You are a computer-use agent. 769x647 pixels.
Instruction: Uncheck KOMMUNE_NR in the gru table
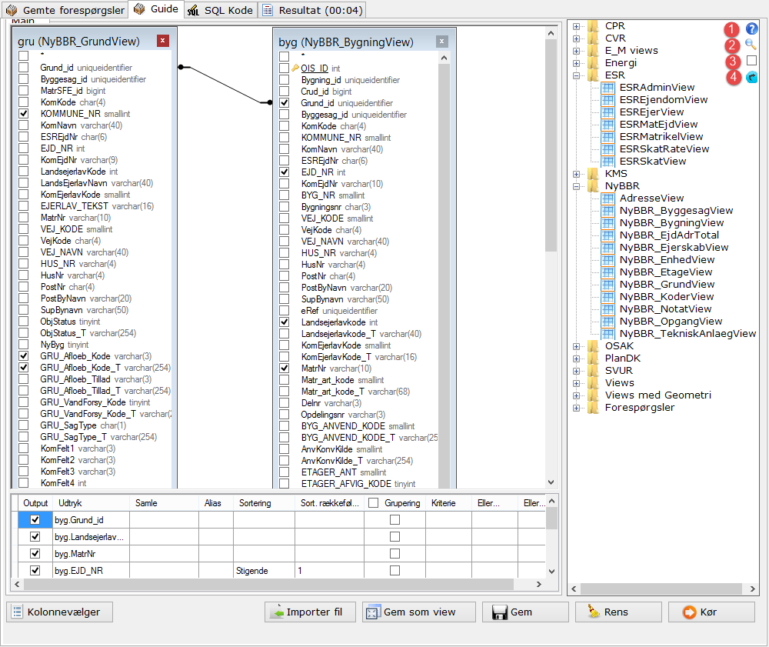click(x=24, y=114)
